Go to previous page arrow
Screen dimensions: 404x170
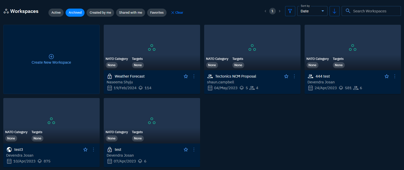(265, 11)
